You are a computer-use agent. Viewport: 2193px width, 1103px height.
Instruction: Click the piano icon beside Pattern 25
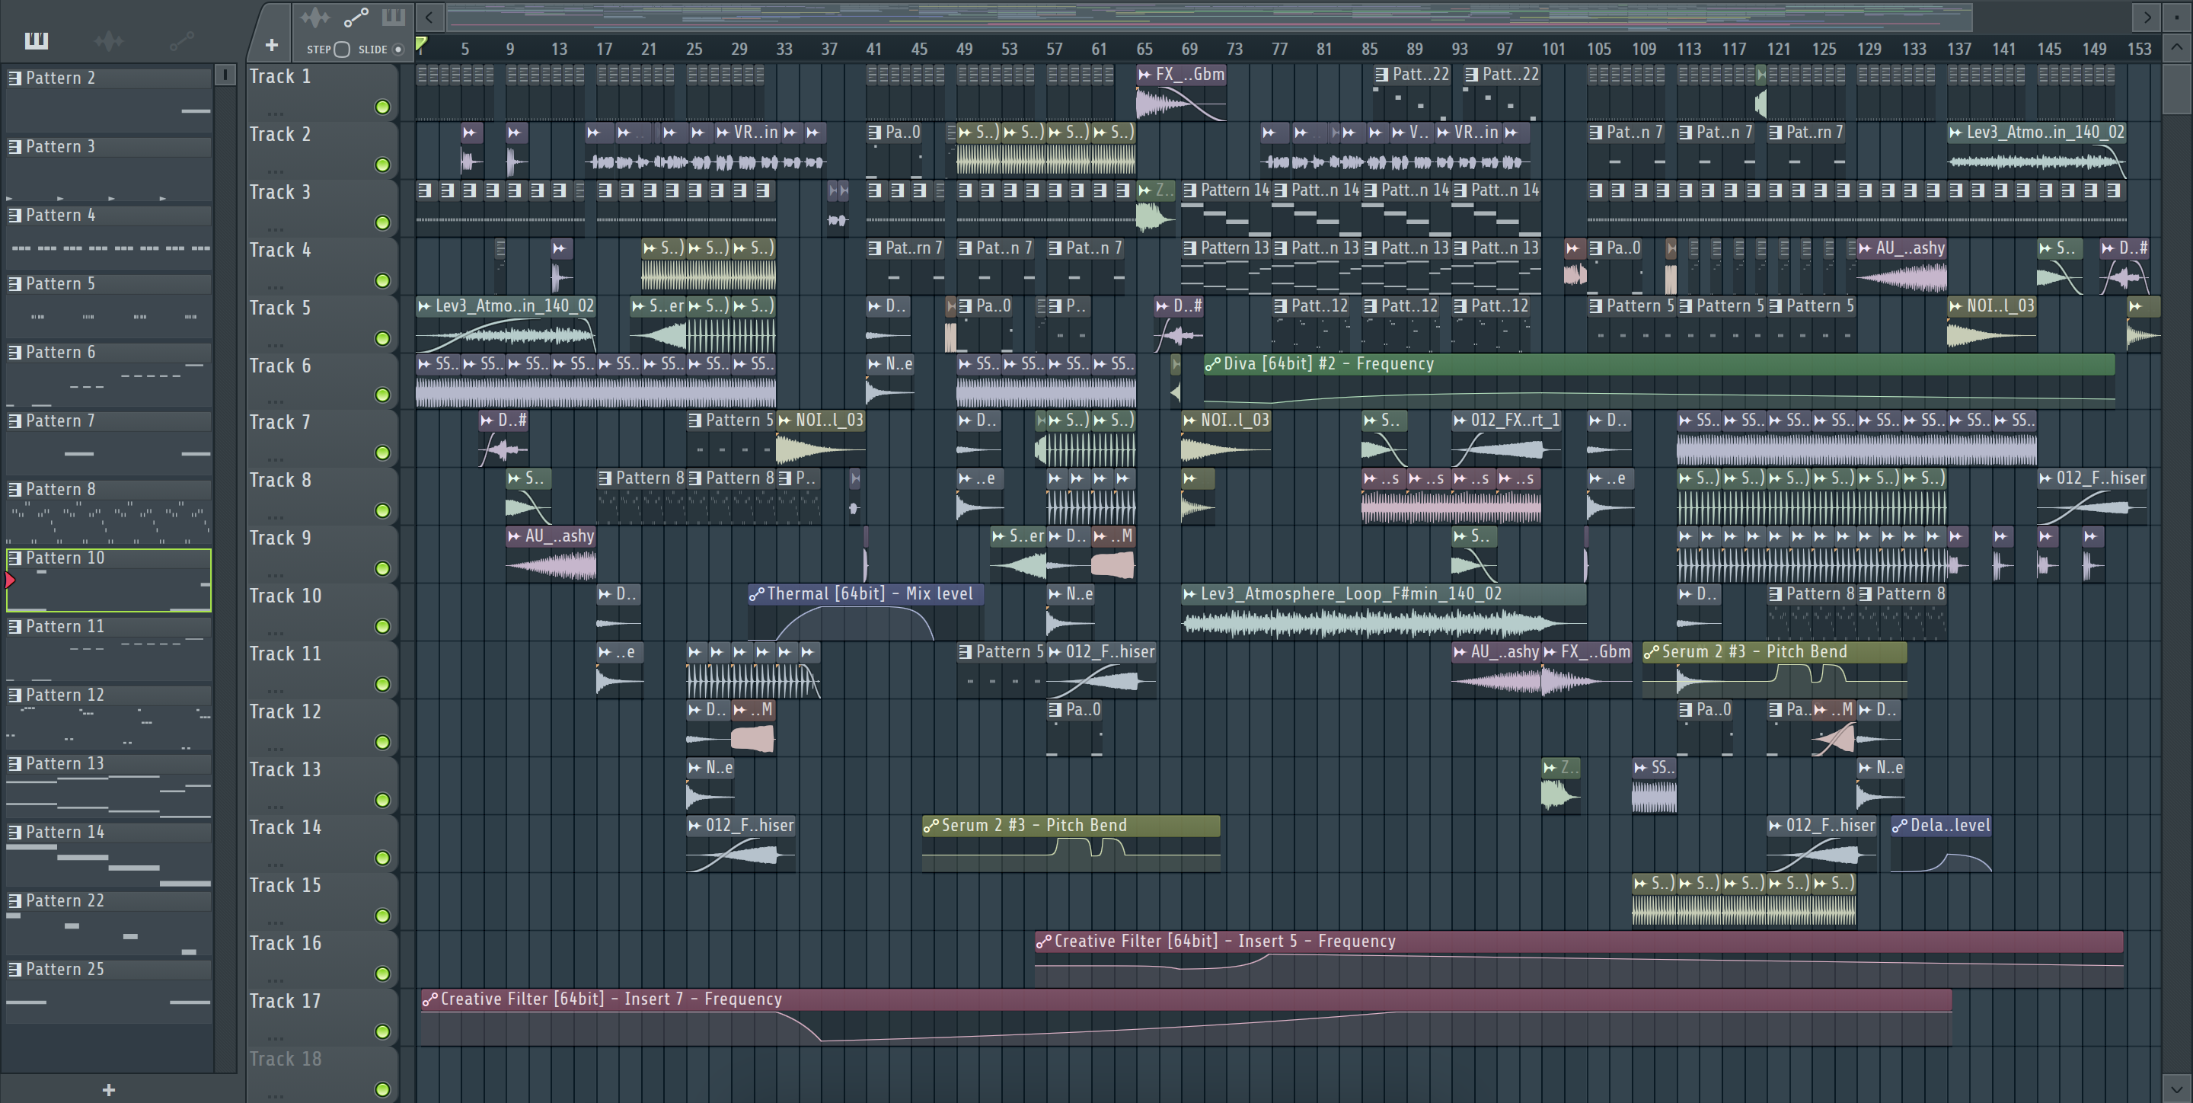tap(14, 969)
